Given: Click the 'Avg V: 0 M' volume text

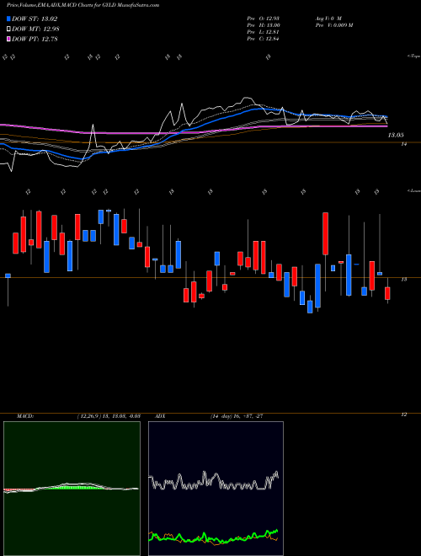Looking at the screenshot, I should click(x=328, y=19).
